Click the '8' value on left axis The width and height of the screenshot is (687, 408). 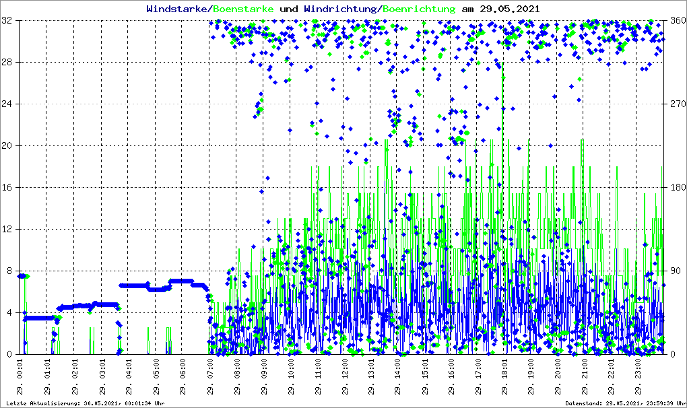tap(9, 271)
